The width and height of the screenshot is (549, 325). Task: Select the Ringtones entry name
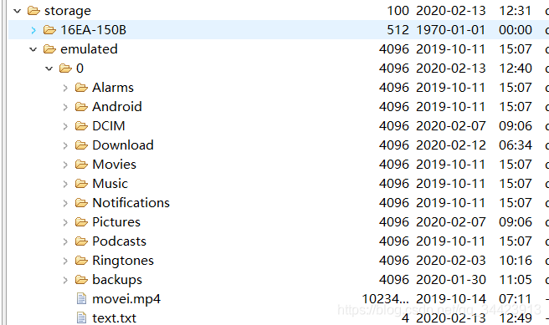click(x=123, y=261)
